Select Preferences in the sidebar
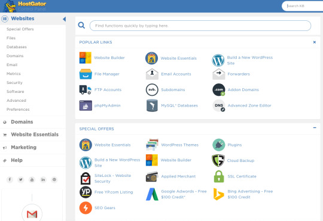 pyautogui.click(x=18, y=110)
